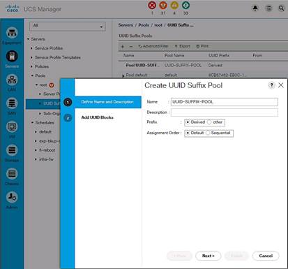The width and height of the screenshot is (288, 269).
Task: Click Pools in the breadcrumb
Action: (x=144, y=25)
